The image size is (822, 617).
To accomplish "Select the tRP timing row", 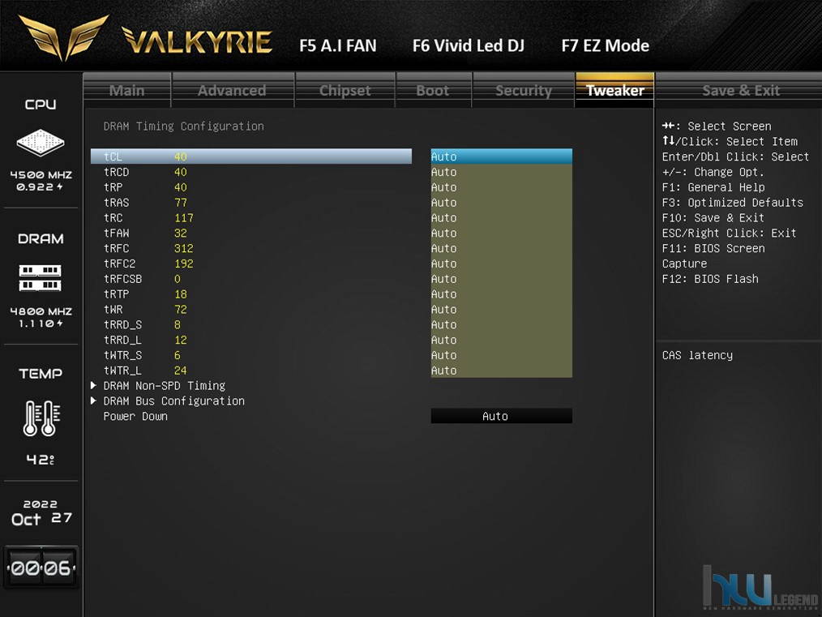I will point(251,187).
